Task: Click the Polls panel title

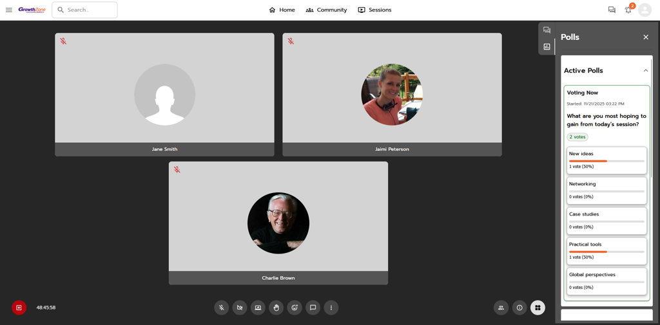Action: click(570, 37)
